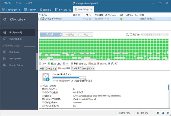
Task: Collapse the ボリューム情報 tree node
Action: [x=41, y=86]
